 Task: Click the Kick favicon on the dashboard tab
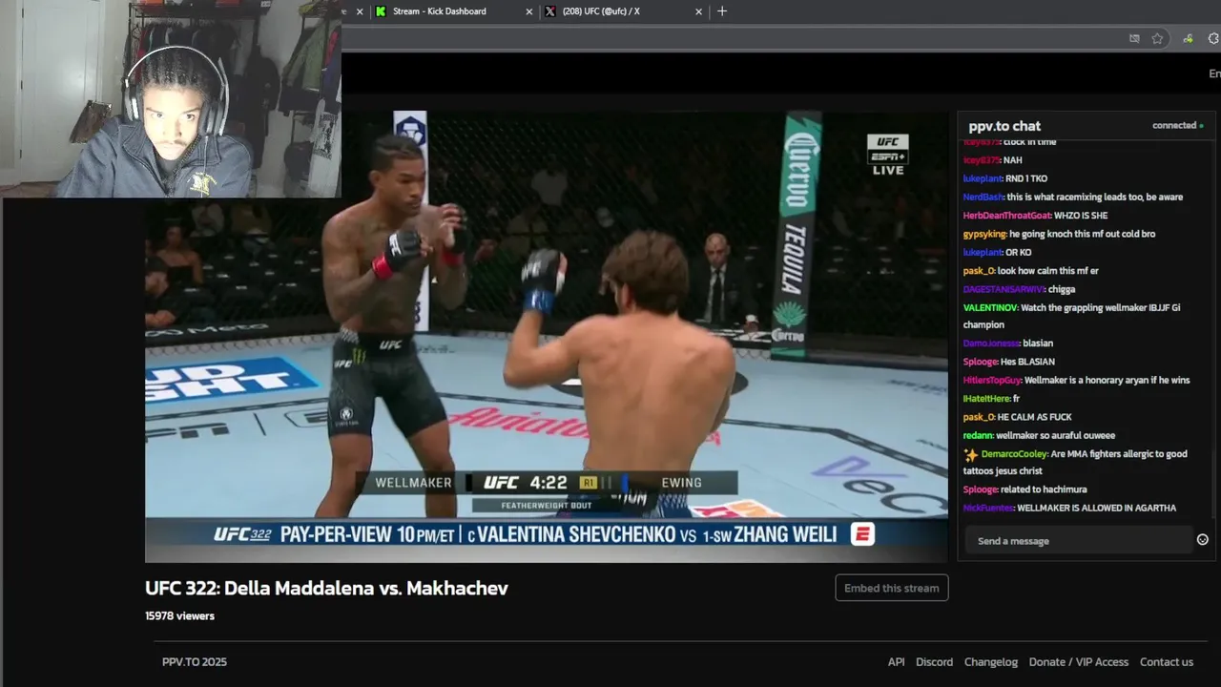point(382,11)
